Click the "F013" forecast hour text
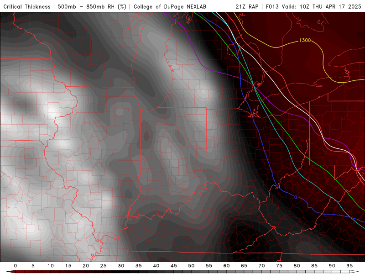 point(272,6)
